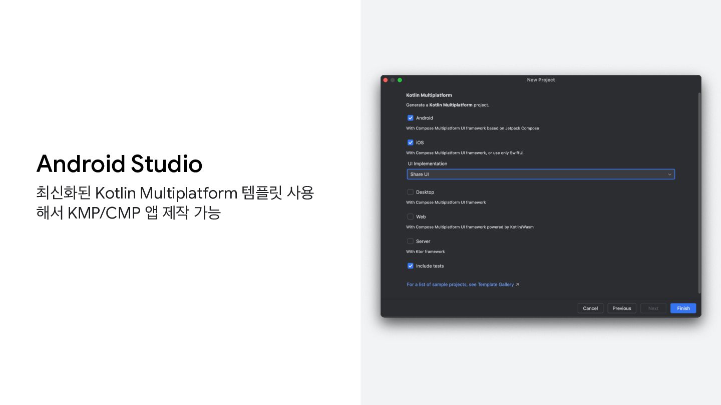This screenshot has width=721, height=405.
Task: Click the grey minimize window button
Action: click(393, 80)
